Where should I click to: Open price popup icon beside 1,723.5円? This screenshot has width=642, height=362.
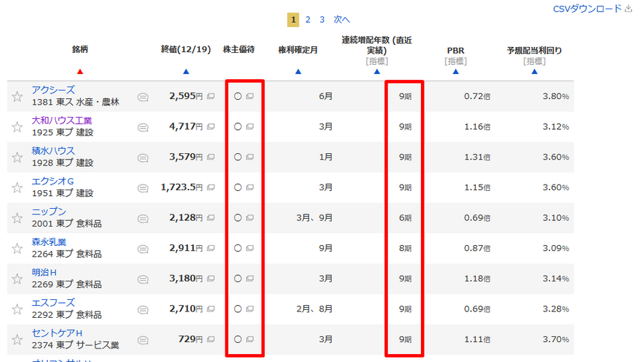211,187
